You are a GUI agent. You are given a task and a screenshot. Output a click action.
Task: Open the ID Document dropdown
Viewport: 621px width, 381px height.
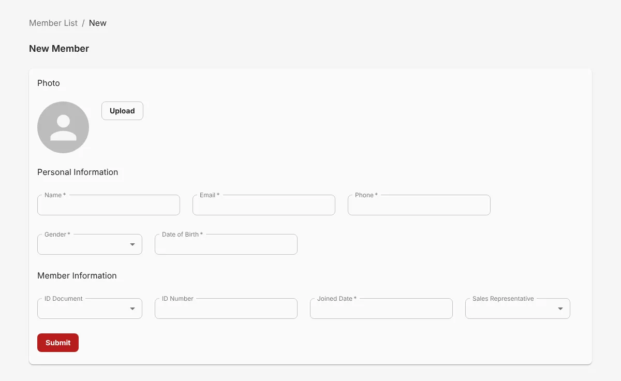(90, 309)
